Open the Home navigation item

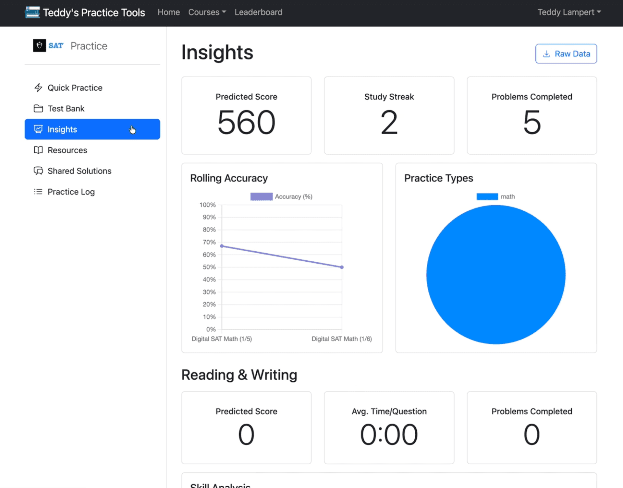(x=168, y=12)
